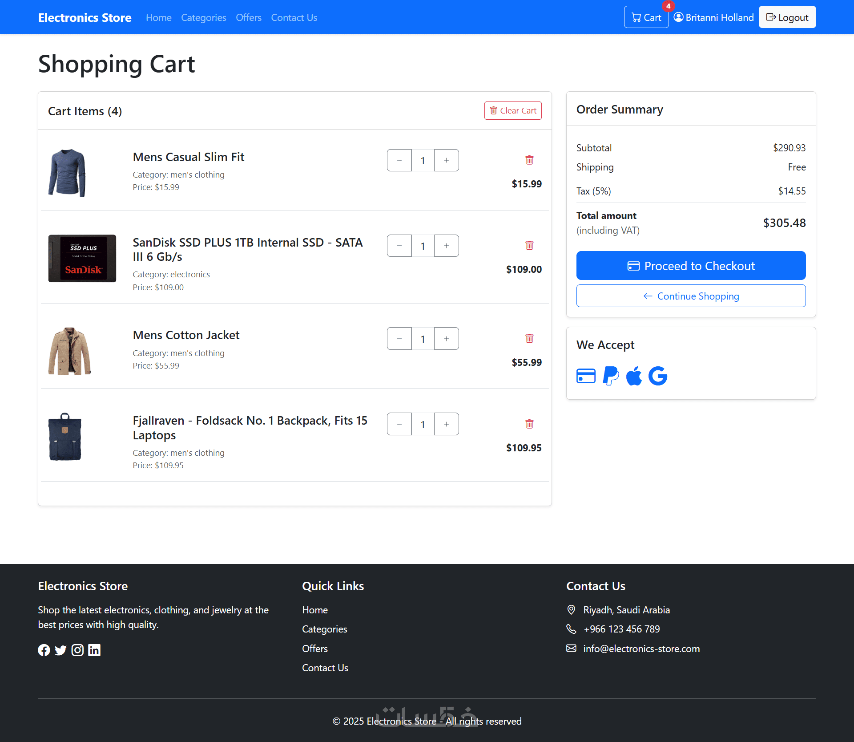
Task: Open Instagram icon in footer
Action: point(77,650)
